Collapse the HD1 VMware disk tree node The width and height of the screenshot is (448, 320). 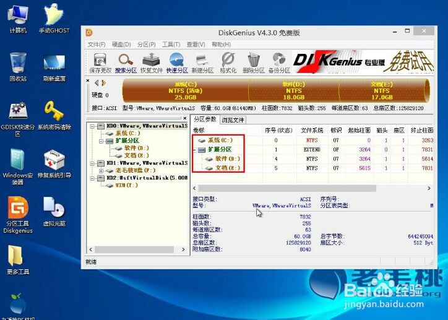(92, 163)
